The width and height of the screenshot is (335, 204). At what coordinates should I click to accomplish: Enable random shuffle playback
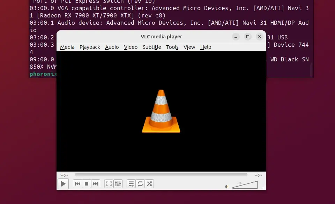pos(149,184)
